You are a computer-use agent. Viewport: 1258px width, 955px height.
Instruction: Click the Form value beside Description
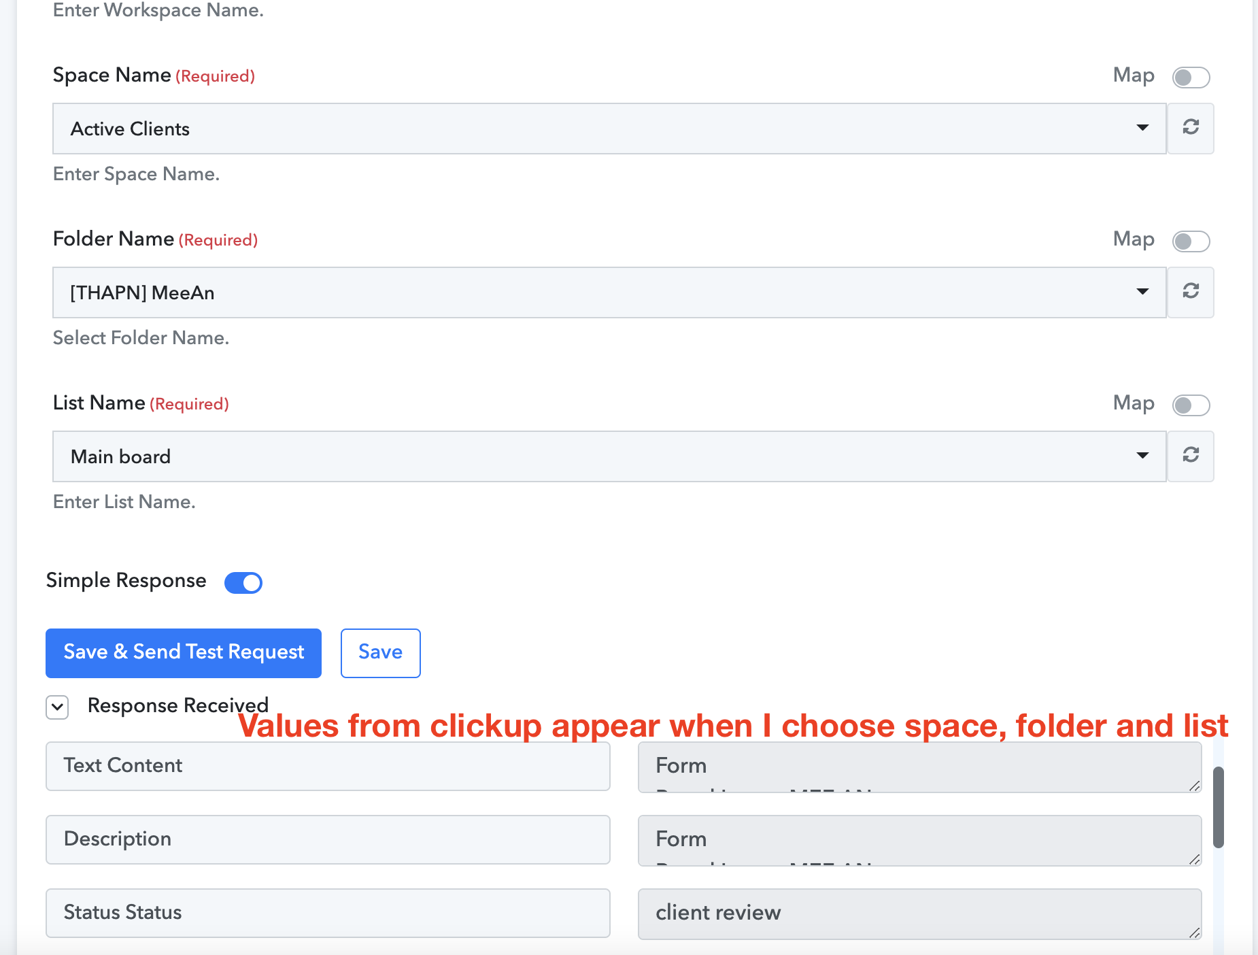click(x=920, y=840)
